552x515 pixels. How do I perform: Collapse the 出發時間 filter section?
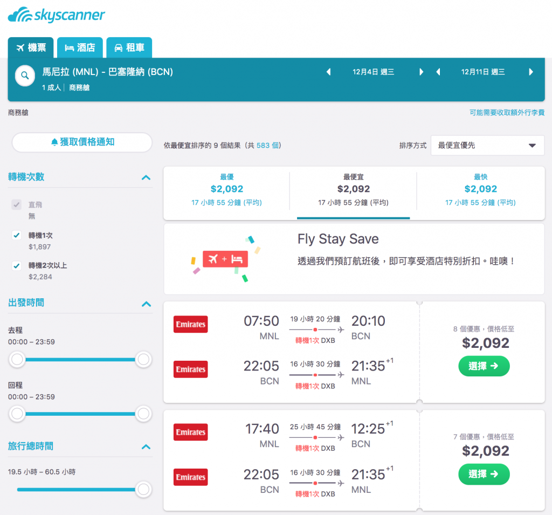(146, 304)
